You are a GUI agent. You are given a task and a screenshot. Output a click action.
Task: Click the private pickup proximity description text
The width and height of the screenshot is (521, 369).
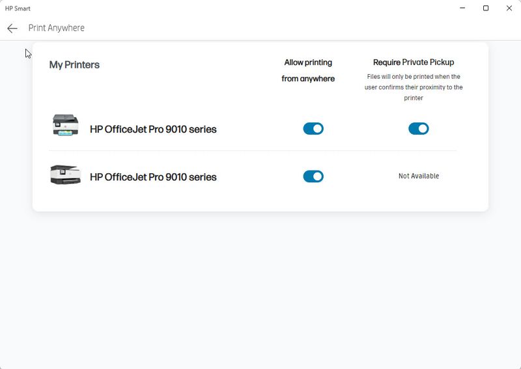[414, 87]
